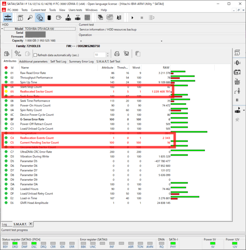The image size is (246, 250).
Task: Click the circuit board icon in right sidebar
Action: tap(237, 72)
